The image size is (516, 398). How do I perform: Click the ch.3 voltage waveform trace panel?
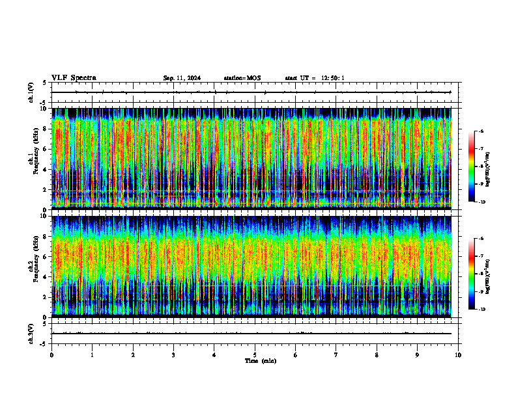(x=255, y=334)
